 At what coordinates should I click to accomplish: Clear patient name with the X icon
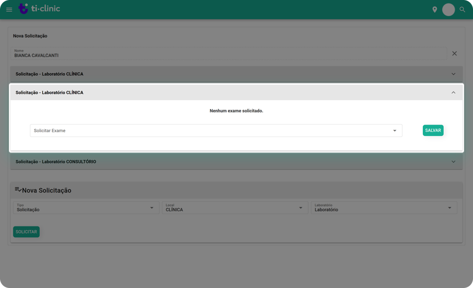pyautogui.click(x=454, y=54)
